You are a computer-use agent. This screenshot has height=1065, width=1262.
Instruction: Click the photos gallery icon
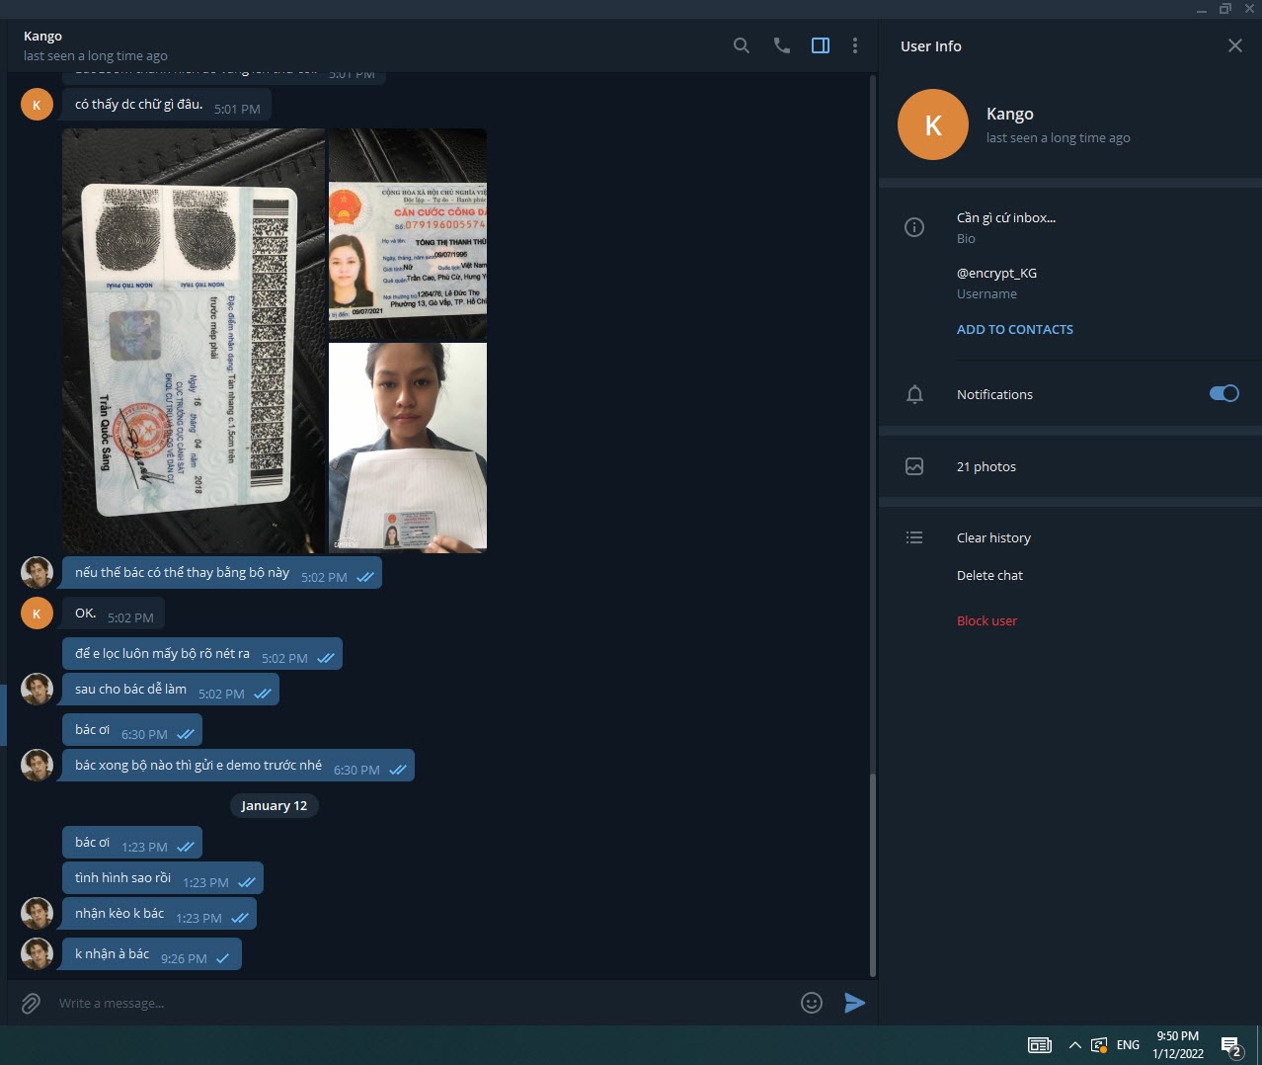click(914, 466)
